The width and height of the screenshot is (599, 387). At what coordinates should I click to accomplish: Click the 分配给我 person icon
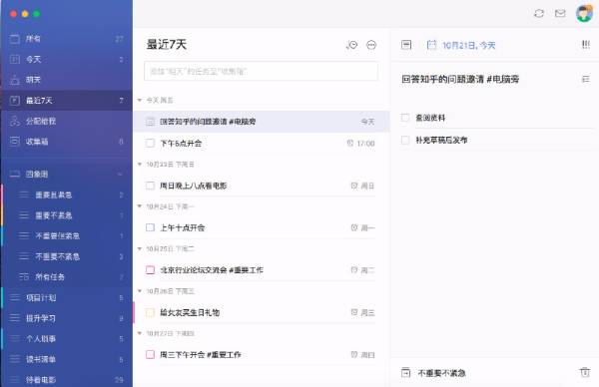pyautogui.click(x=15, y=121)
